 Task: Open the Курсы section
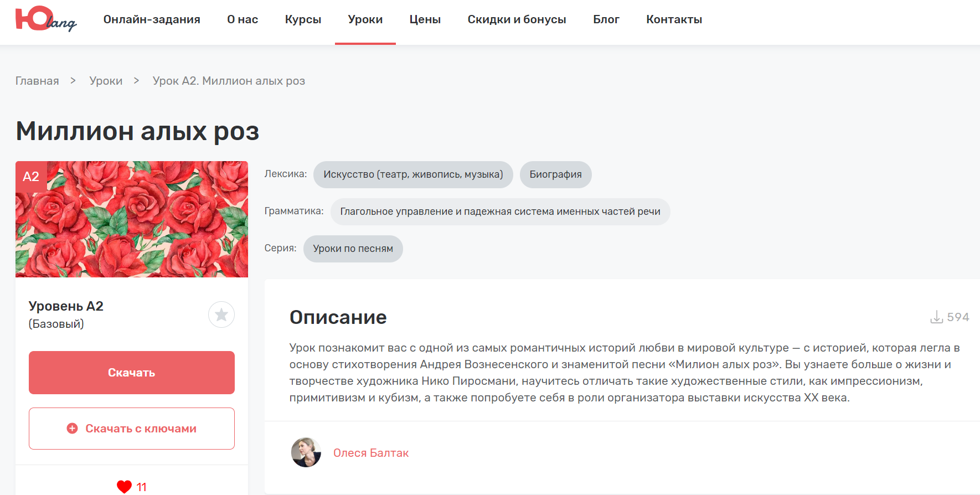303,19
